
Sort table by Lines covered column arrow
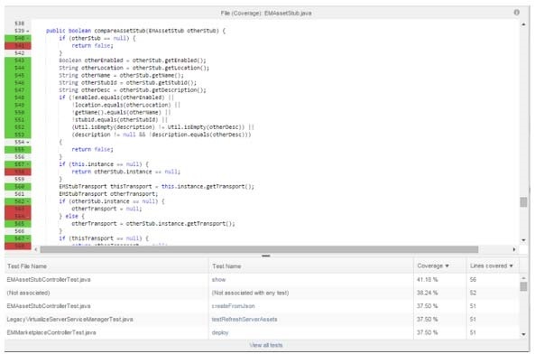click(x=511, y=265)
